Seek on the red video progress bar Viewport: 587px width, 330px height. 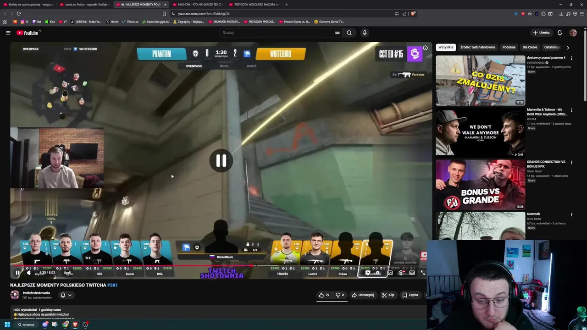click(x=221, y=266)
